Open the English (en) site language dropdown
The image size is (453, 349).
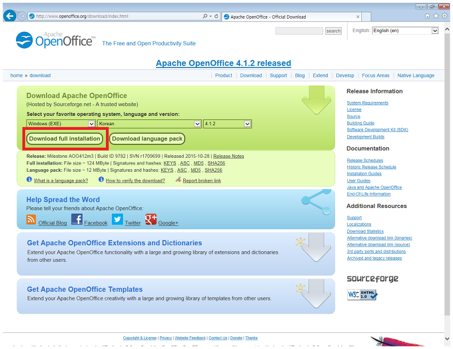pyautogui.click(x=405, y=31)
